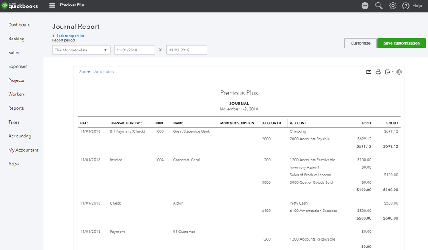
Task: Click the start date field 11/01/2018
Action: (135, 50)
